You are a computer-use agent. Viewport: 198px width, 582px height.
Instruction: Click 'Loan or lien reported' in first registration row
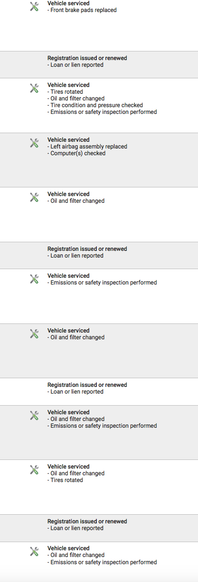pos(75,65)
